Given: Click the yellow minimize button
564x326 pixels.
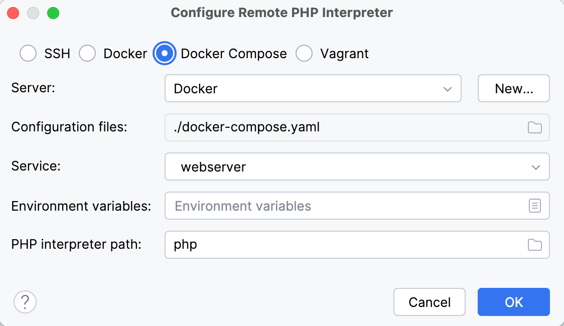Looking at the screenshot, I should [32, 13].
